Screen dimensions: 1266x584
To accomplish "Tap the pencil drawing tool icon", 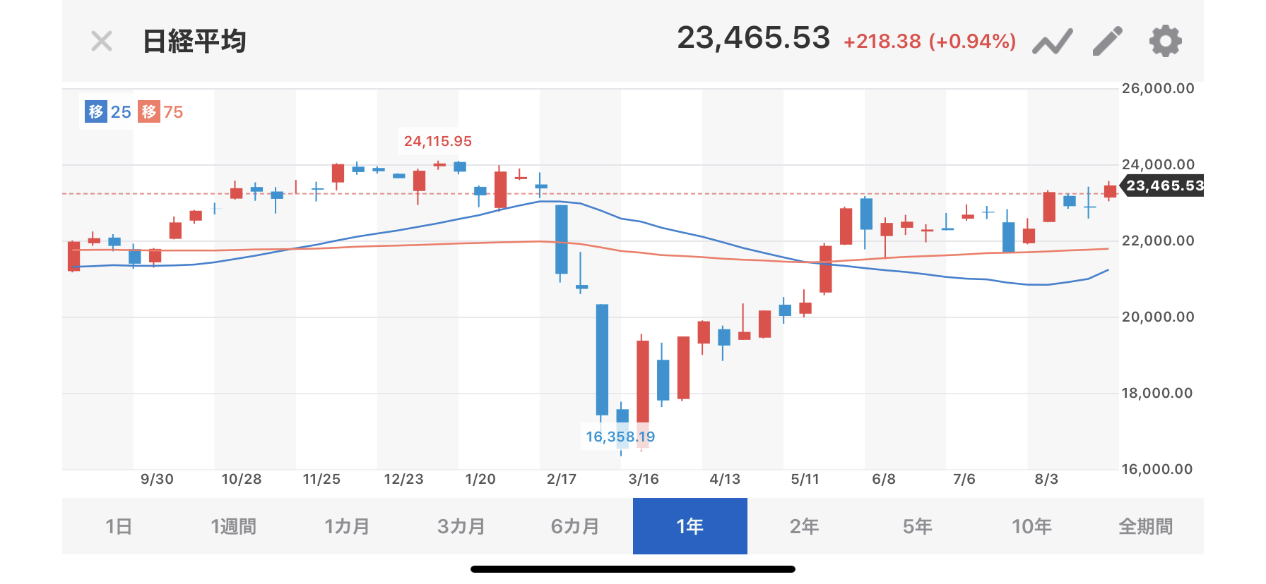I will click(x=1107, y=41).
